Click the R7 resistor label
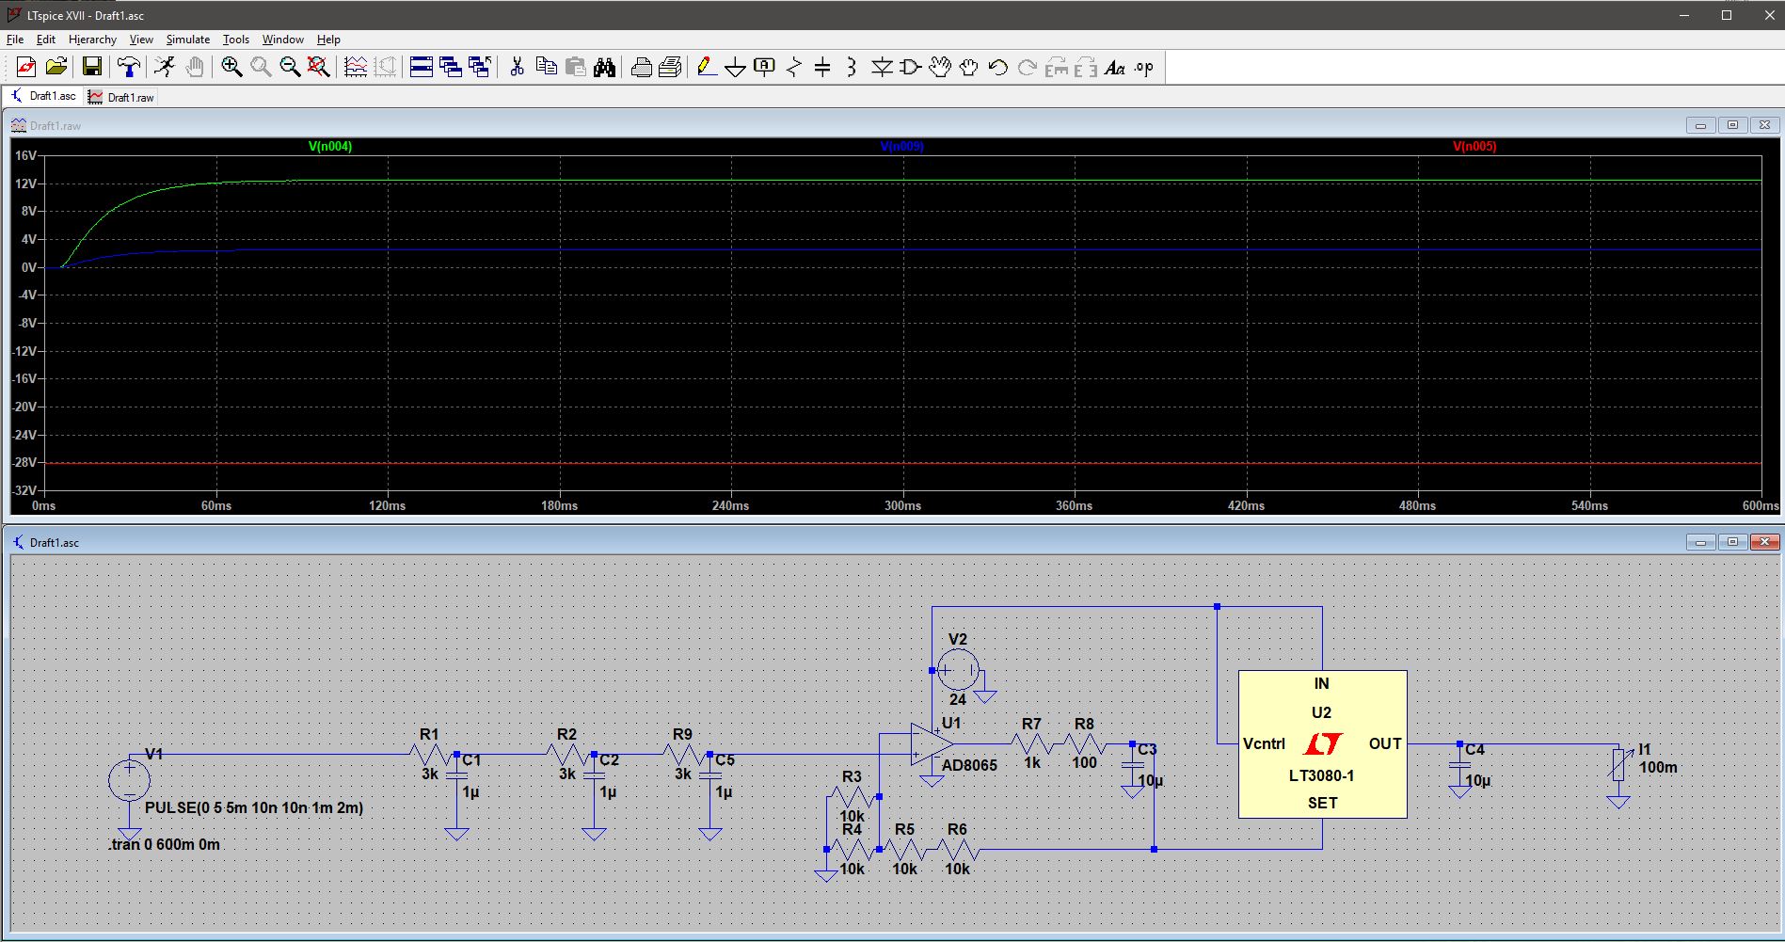 (x=1031, y=724)
